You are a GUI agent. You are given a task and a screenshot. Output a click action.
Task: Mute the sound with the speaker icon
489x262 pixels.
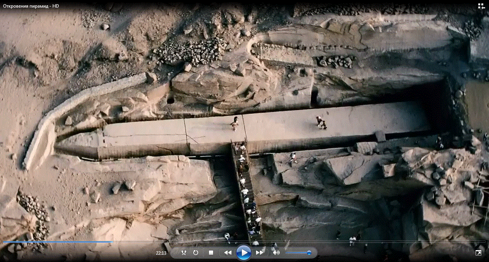pyautogui.click(x=276, y=252)
